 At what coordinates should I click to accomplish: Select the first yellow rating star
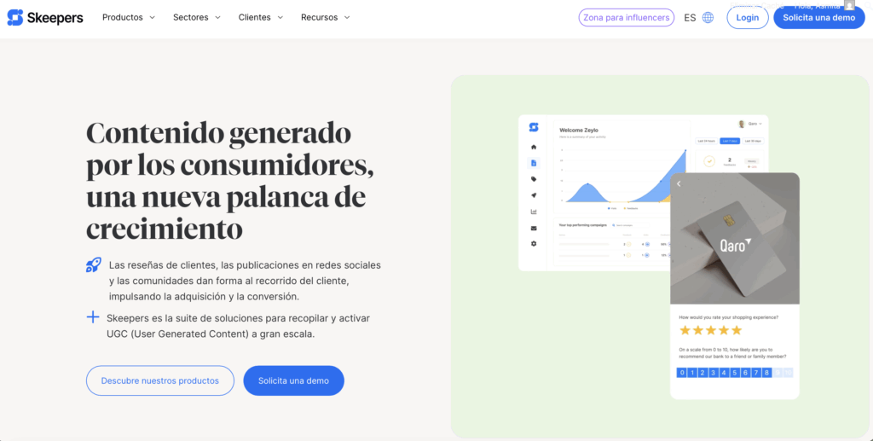pos(685,330)
